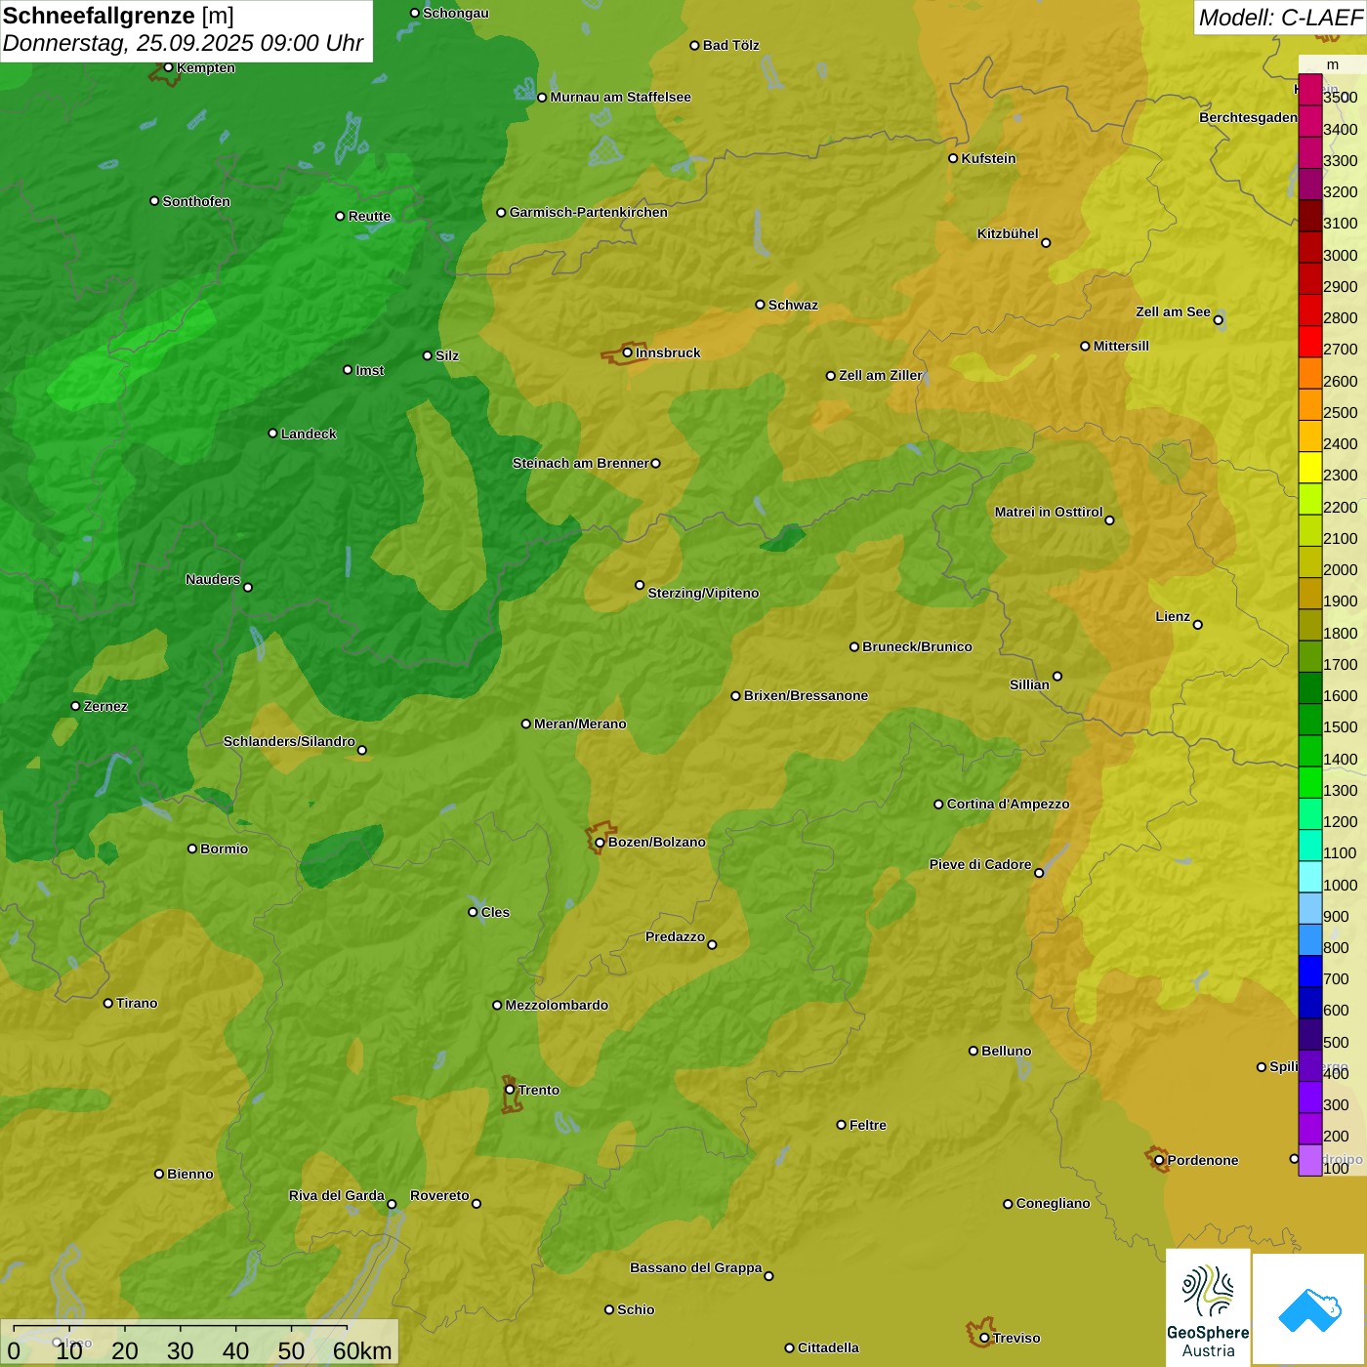Image resolution: width=1367 pixels, height=1367 pixels.
Task: Click the 'Berchtesgaden' label
Action: click(x=1248, y=117)
